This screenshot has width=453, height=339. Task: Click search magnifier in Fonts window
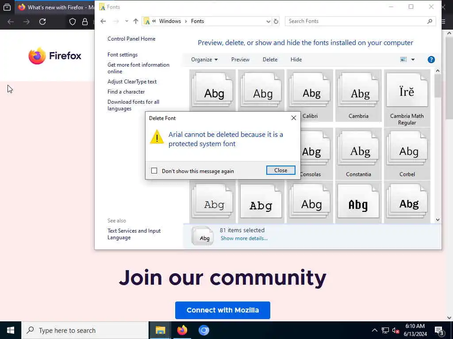tap(430, 21)
